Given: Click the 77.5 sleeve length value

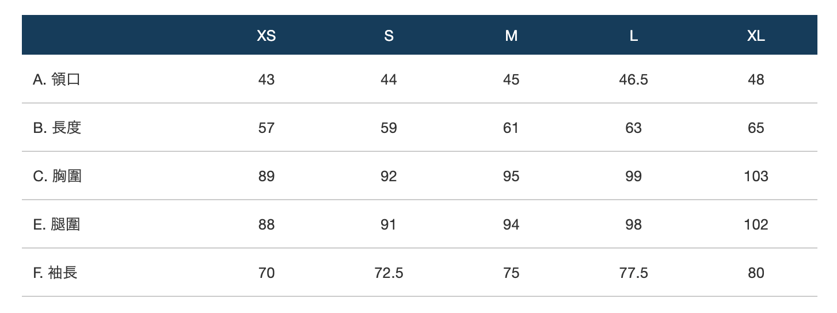Looking at the screenshot, I should (633, 273).
